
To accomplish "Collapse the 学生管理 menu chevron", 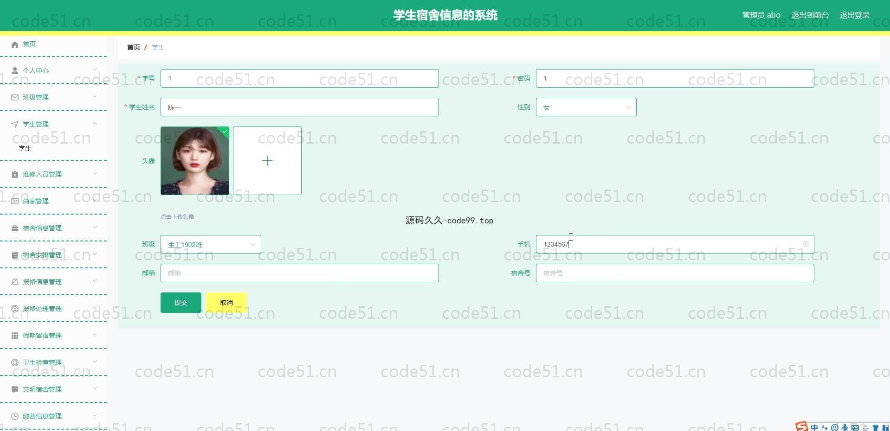I will point(95,123).
